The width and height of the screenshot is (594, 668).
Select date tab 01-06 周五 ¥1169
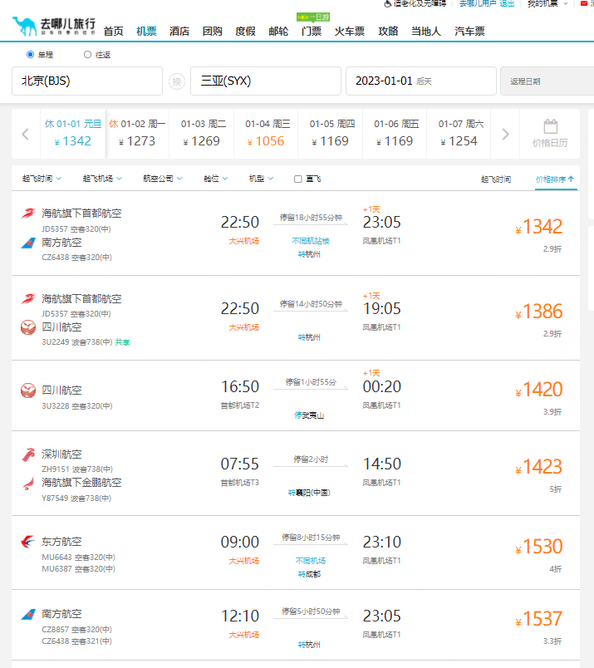click(395, 133)
